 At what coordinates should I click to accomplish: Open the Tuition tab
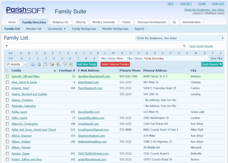[126, 22]
